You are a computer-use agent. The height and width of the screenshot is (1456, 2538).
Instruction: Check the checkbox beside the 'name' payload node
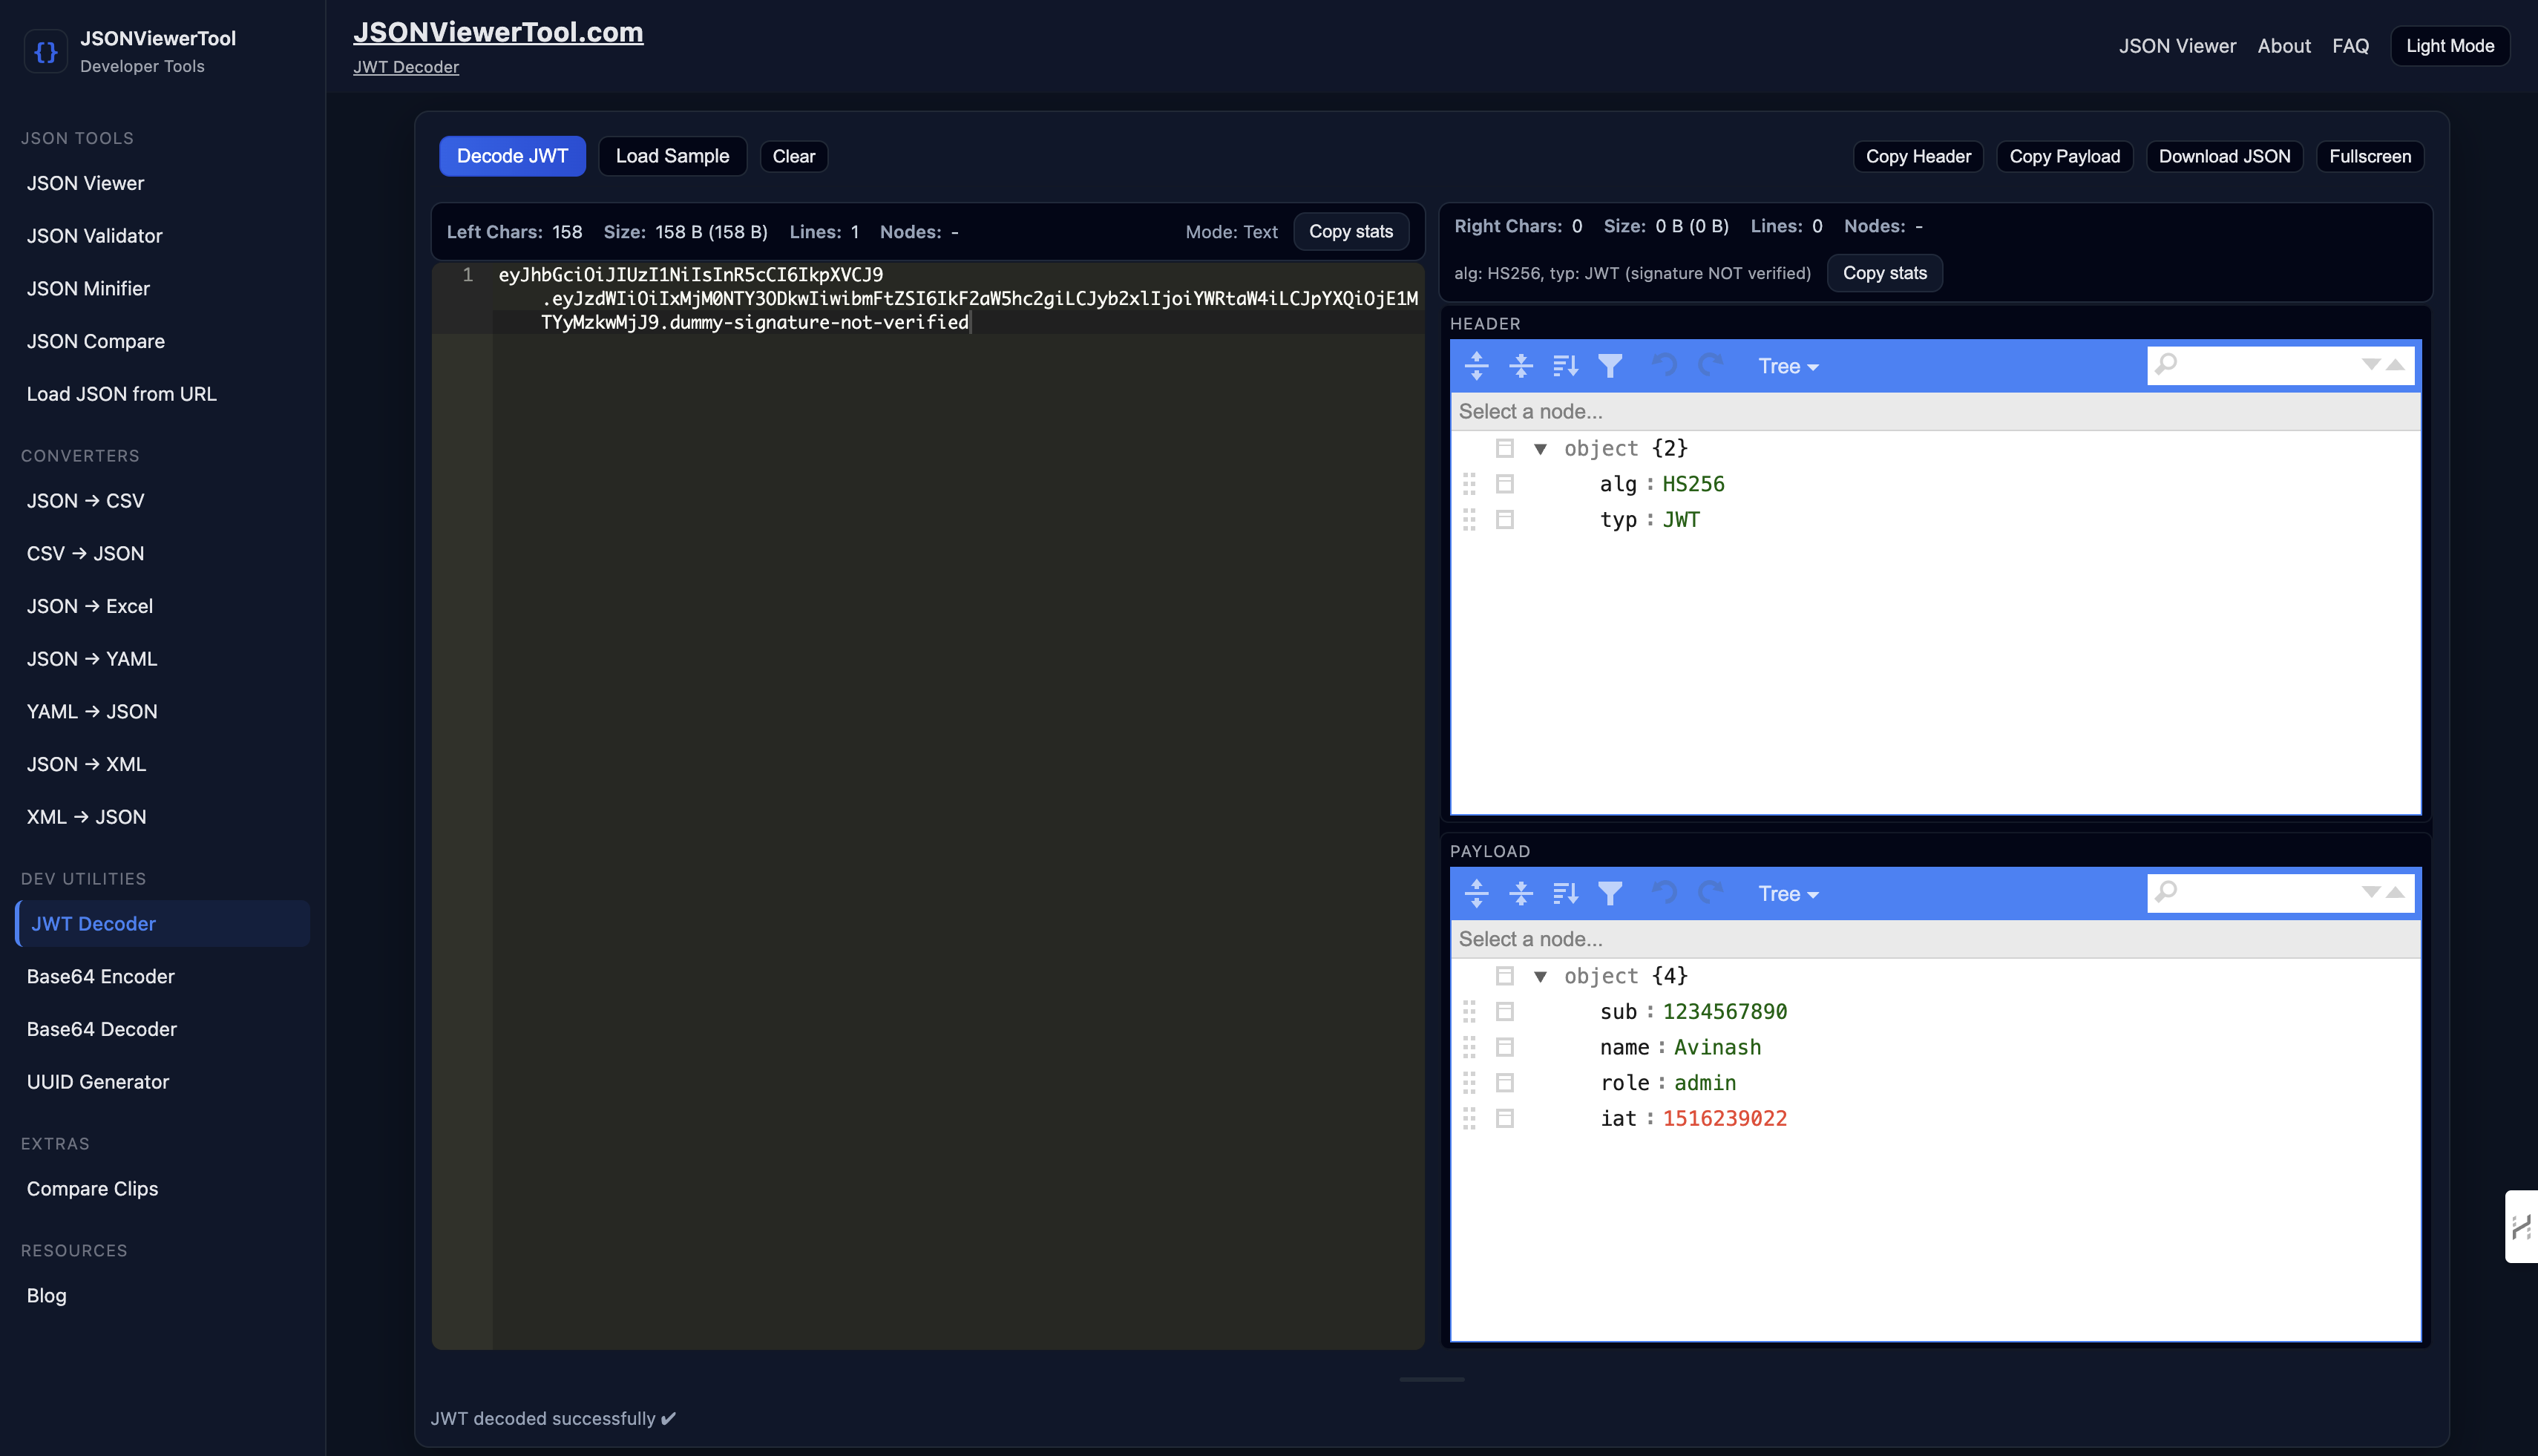coord(1506,1047)
